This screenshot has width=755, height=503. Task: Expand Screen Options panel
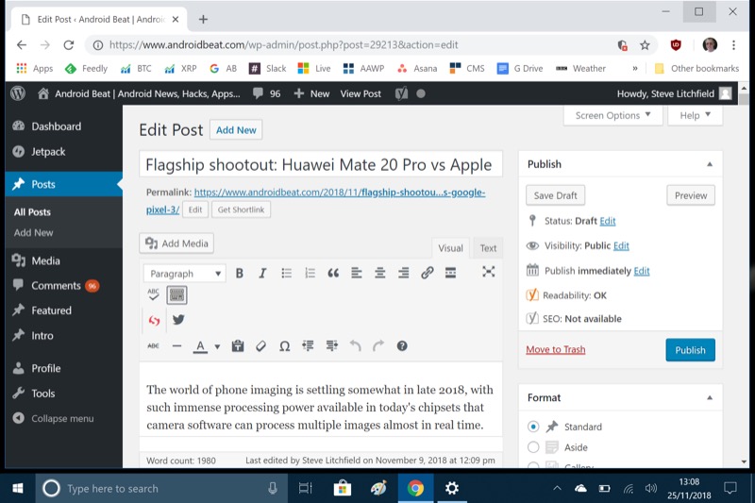pos(612,115)
